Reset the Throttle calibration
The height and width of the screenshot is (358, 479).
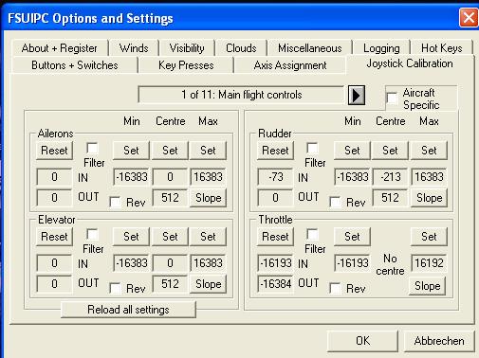(x=275, y=237)
